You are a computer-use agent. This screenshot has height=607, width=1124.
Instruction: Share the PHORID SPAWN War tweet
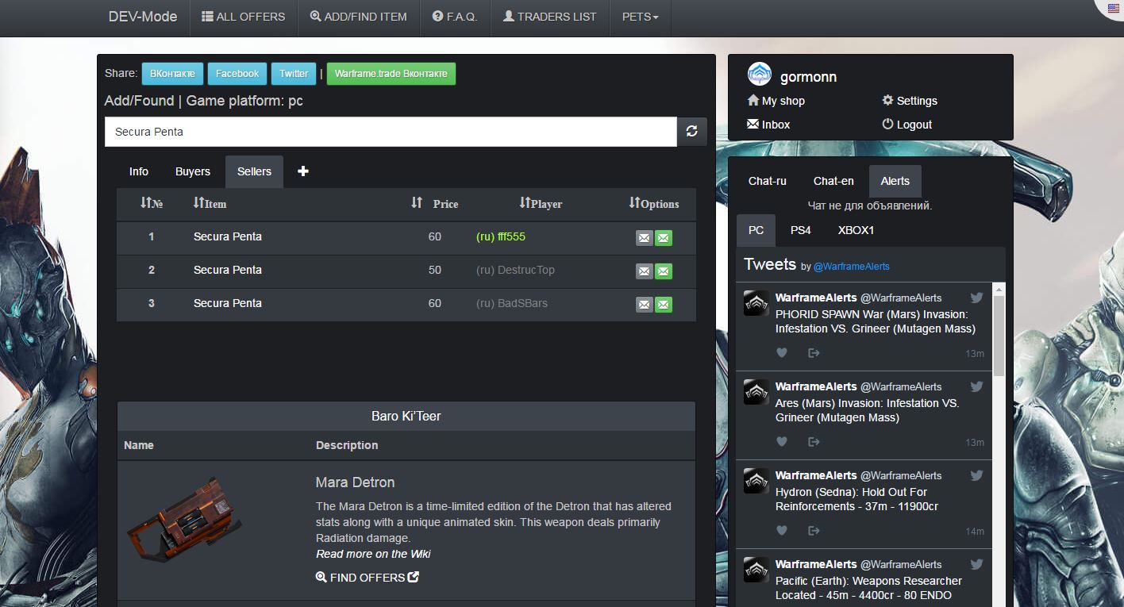[814, 353]
